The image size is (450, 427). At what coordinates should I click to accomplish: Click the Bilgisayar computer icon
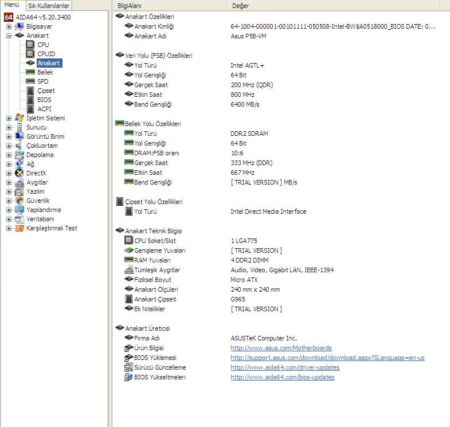point(19,26)
